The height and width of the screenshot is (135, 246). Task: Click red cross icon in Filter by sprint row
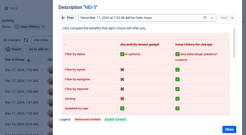point(122,70)
